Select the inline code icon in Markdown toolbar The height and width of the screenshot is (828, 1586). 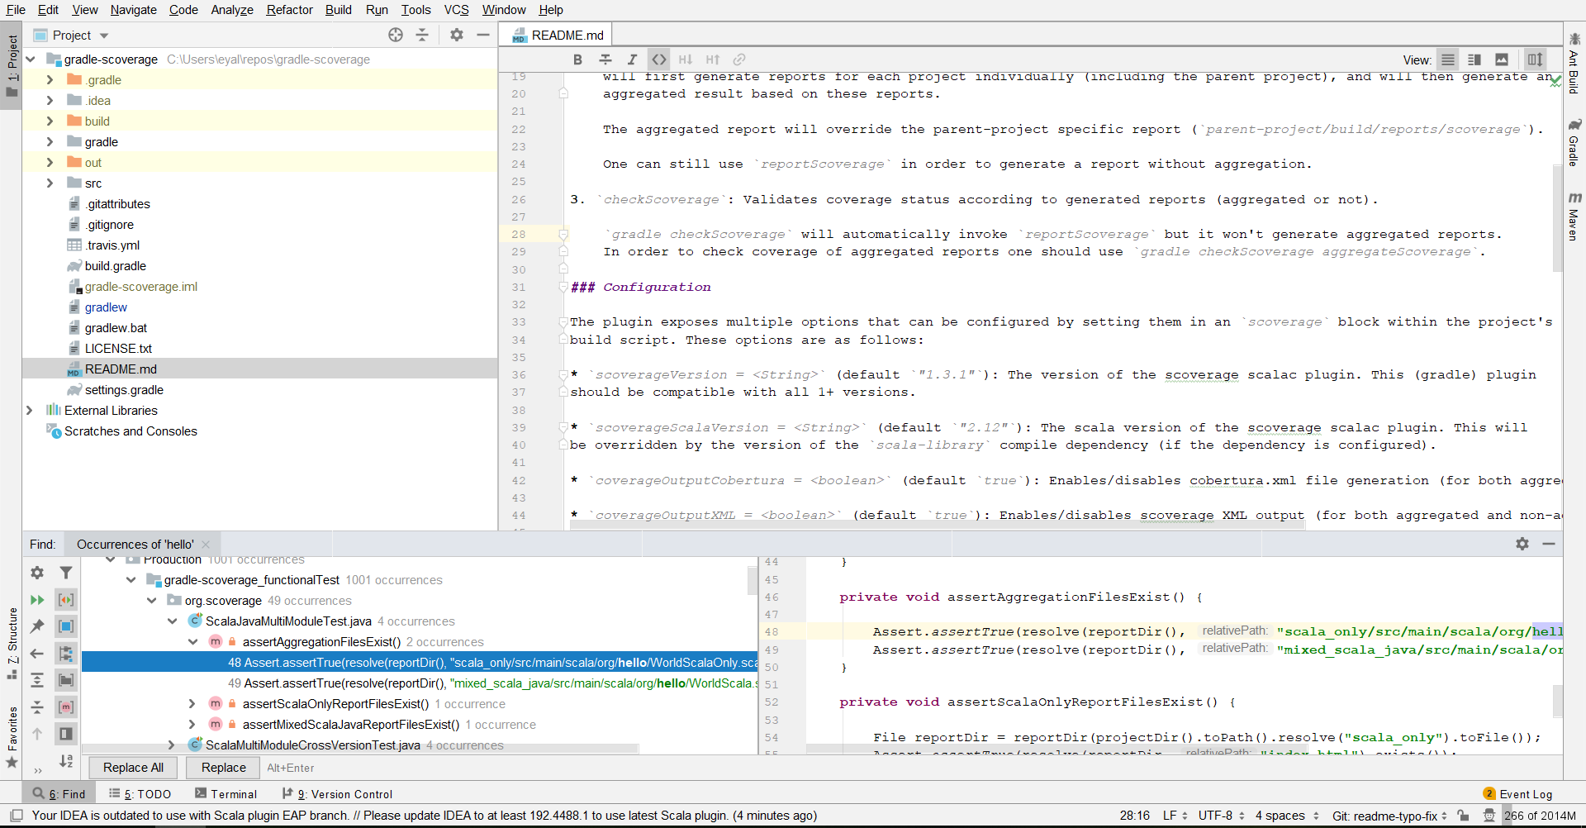click(x=659, y=59)
